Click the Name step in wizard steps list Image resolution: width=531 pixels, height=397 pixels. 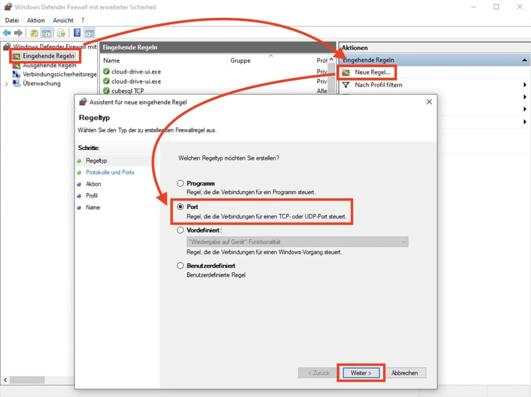(93, 207)
